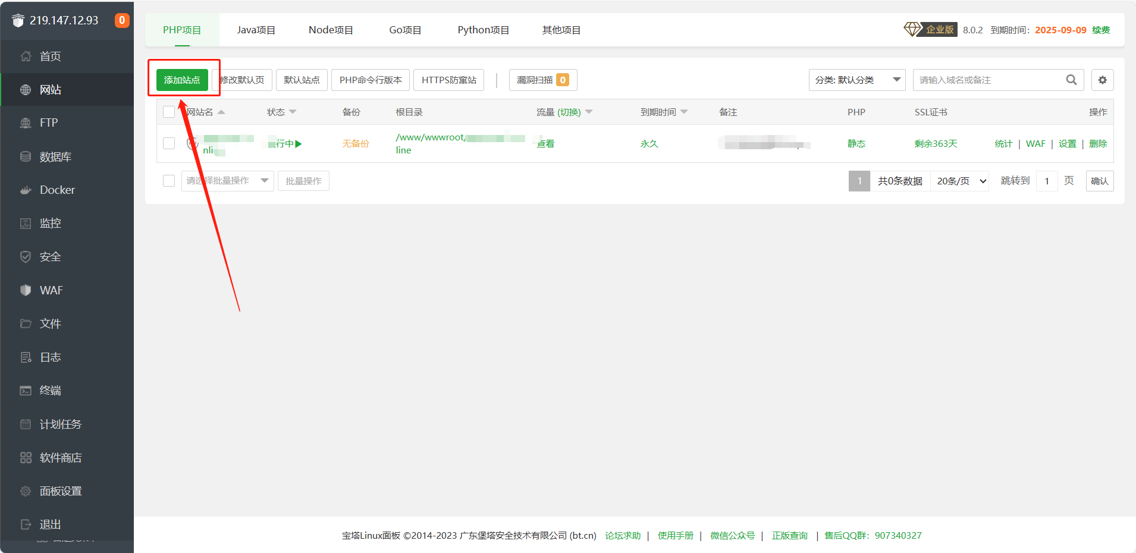Open table column settings gear icon

coord(1103,80)
